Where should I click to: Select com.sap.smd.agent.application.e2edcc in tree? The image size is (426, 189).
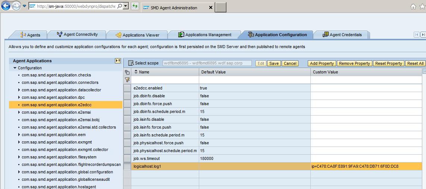(66, 104)
